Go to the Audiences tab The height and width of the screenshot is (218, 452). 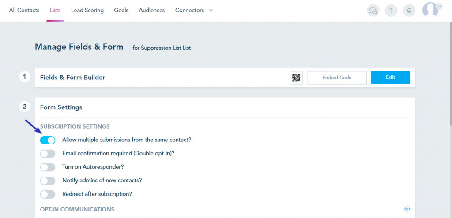pyautogui.click(x=152, y=11)
